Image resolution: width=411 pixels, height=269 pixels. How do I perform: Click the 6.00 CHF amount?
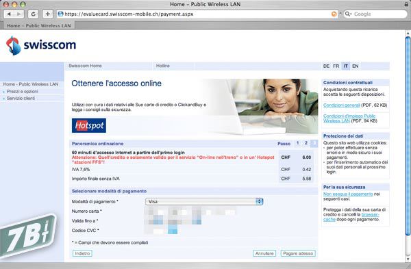coord(307,157)
